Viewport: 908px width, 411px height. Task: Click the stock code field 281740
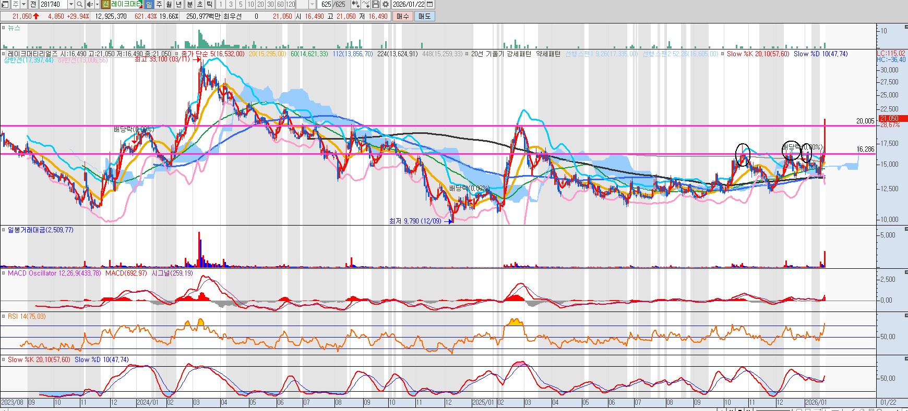tap(54, 4)
